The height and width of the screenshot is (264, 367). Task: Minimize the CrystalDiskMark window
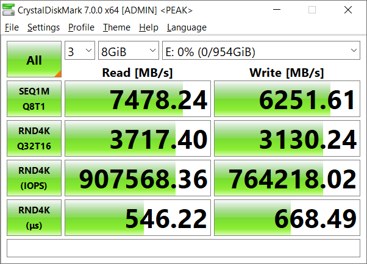(x=277, y=10)
